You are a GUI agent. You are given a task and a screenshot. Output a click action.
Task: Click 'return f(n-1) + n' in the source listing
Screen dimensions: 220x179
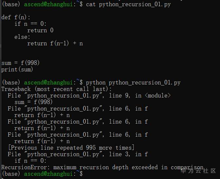tap(55, 43)
